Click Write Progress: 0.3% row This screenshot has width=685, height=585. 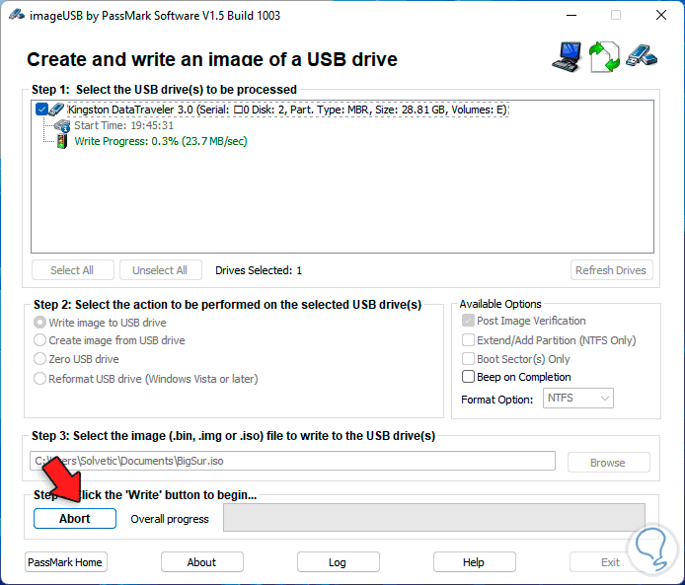tap(161, 141)
